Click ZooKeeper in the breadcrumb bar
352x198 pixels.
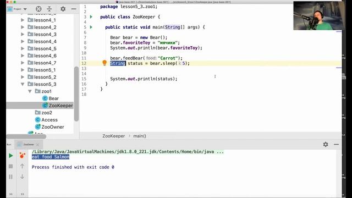114,136
